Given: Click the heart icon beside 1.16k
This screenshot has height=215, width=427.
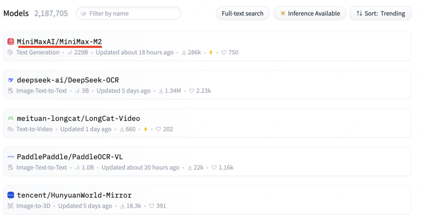Looking at the screenshot, I should 214,168.
